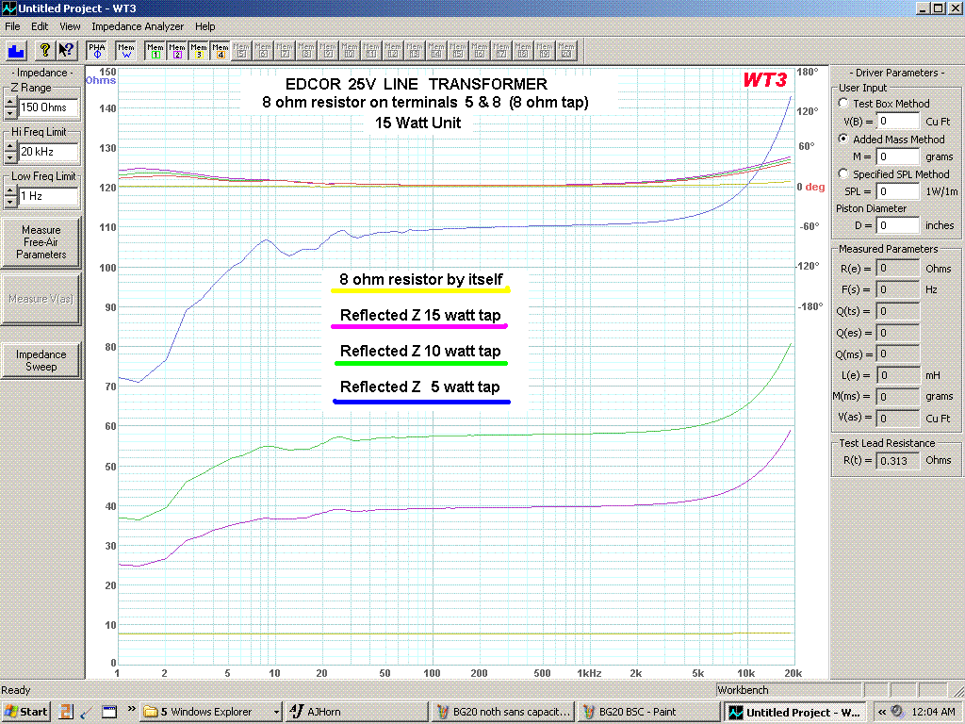965x724 pixels.
Task: Open the Help menu
Action: (x=204, y=26)
